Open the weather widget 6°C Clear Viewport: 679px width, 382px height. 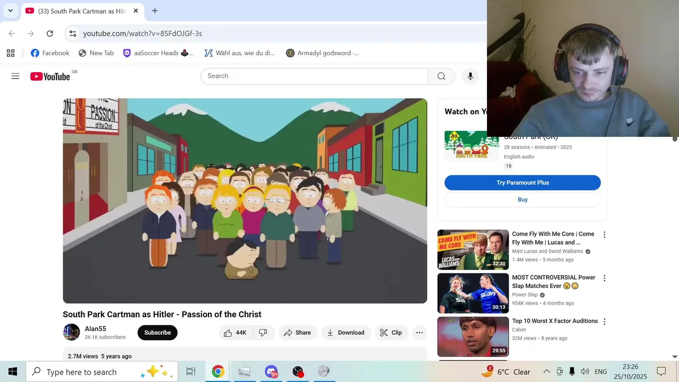(506, 371)
